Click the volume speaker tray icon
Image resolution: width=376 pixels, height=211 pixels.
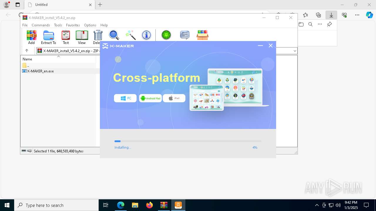click(x=338, y=205)
